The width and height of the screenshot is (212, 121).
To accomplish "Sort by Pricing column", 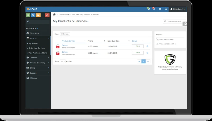I will point(90,41).
